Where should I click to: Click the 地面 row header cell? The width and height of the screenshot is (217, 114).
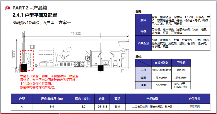pos(143,85)
